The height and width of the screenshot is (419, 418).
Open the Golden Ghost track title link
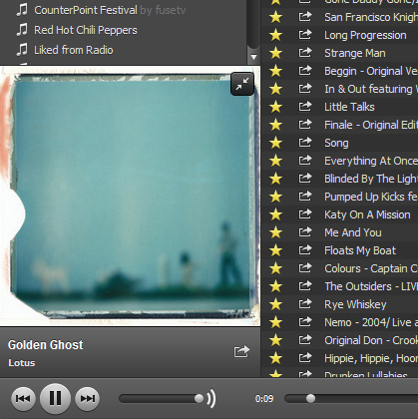pos(46,345)
